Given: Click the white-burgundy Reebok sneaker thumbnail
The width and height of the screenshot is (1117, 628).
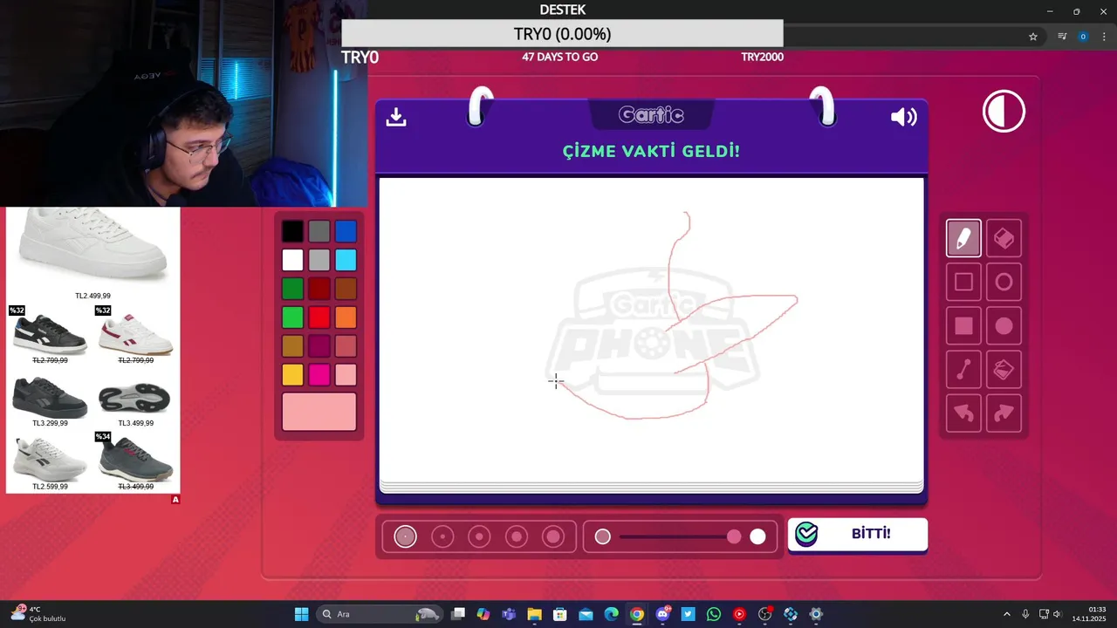Looking at the screenshot, I should click(136, 334).
